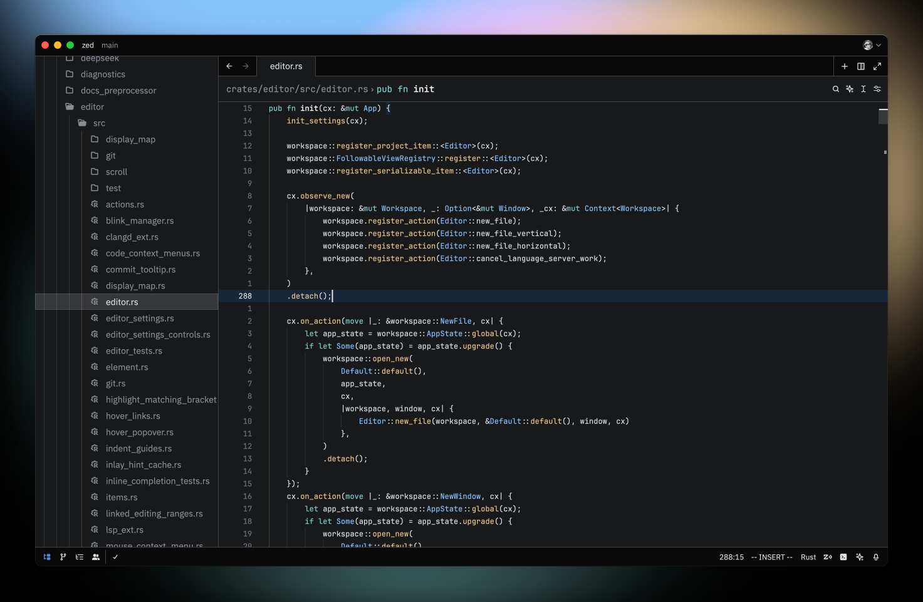Open the main branch switcher
Screen dimensions: 923x602
(110, 45)
